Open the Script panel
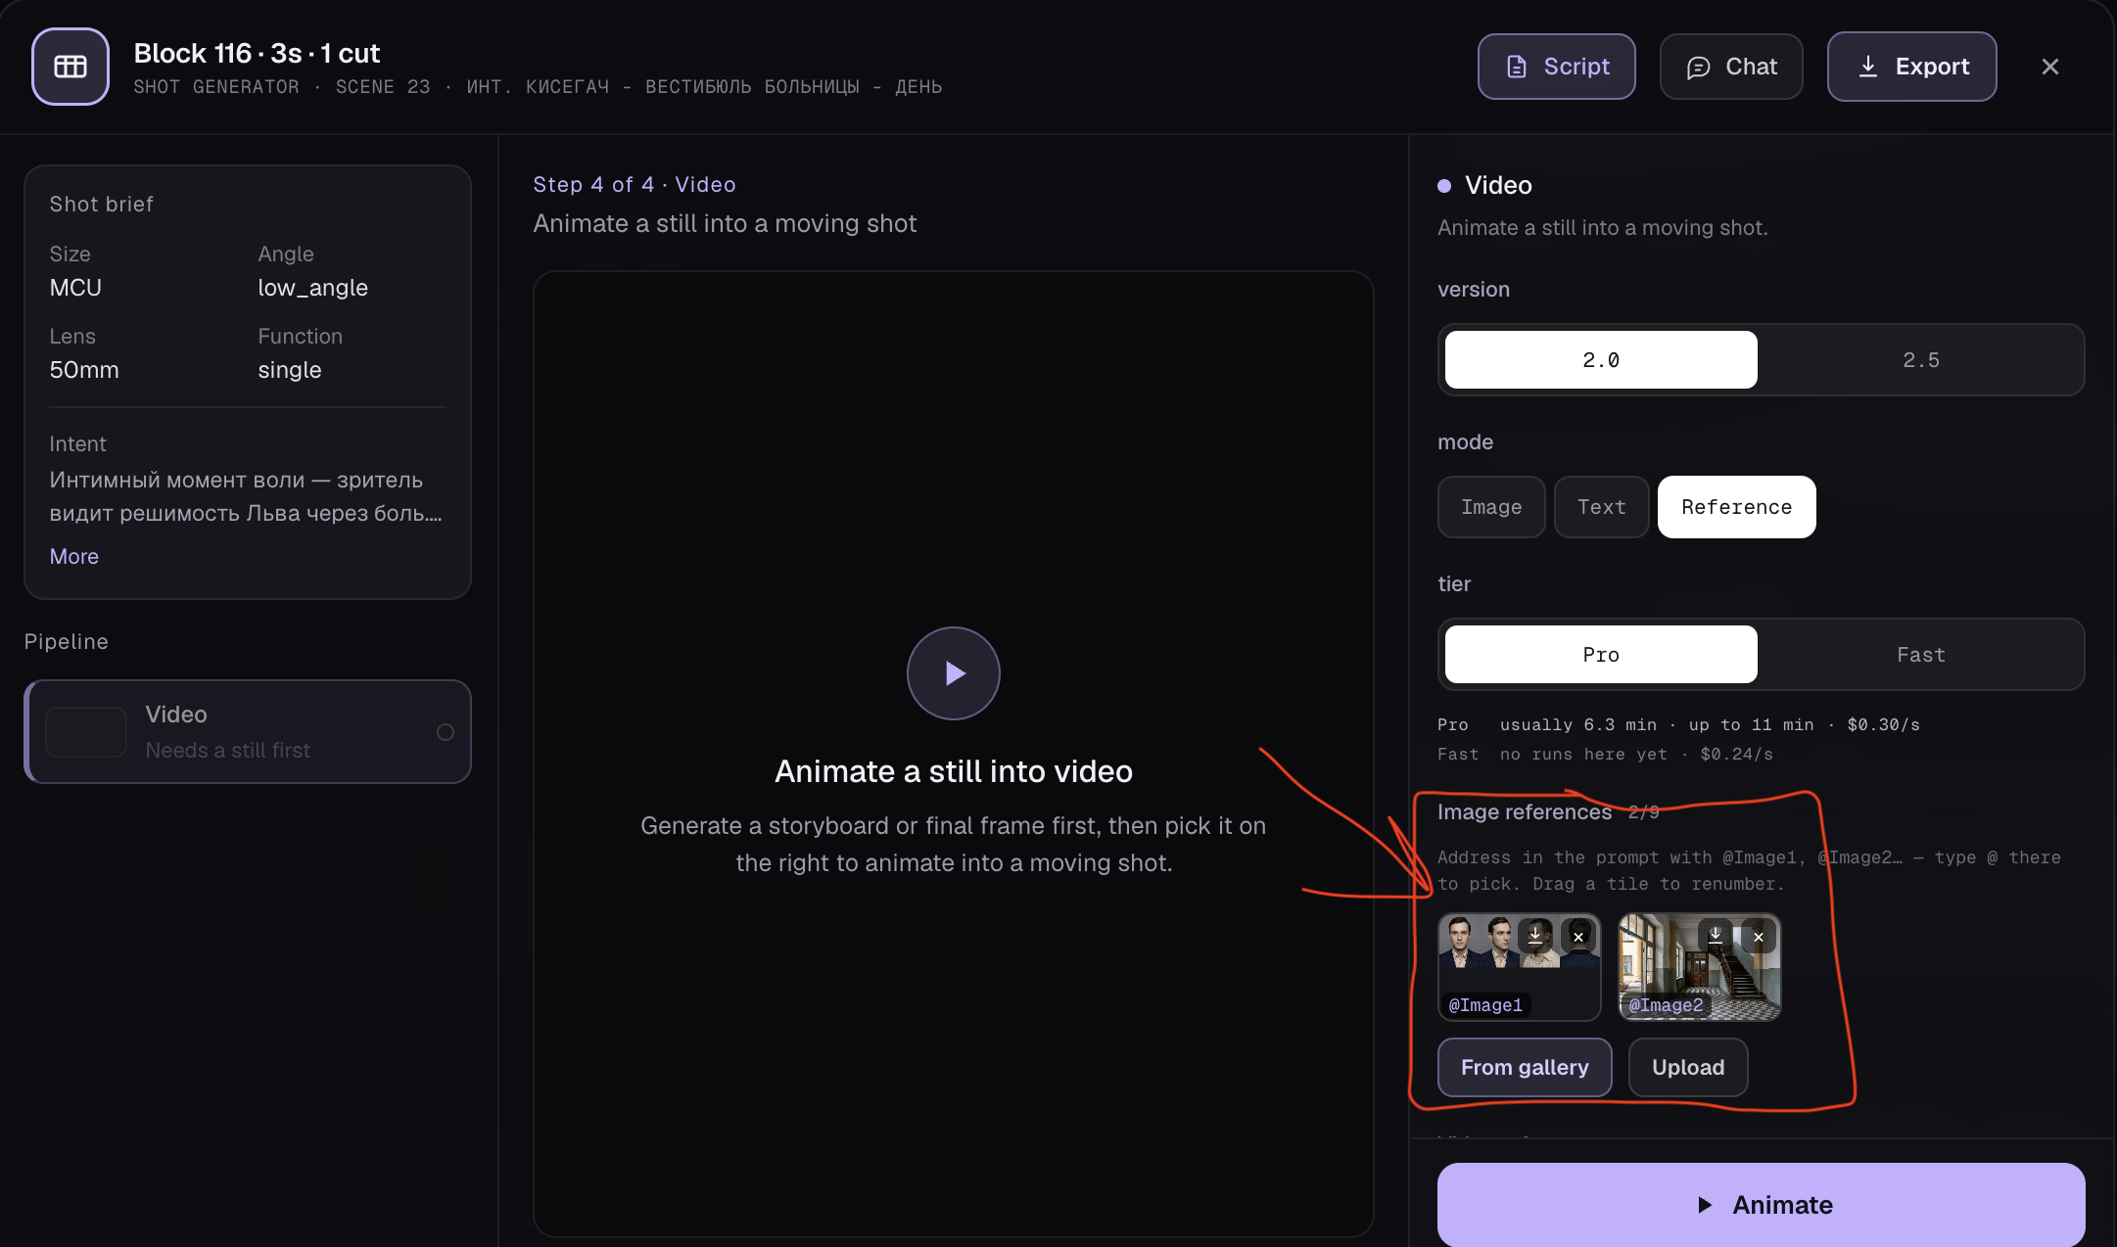The image size is (2117, 1247). coord(1557,67)
